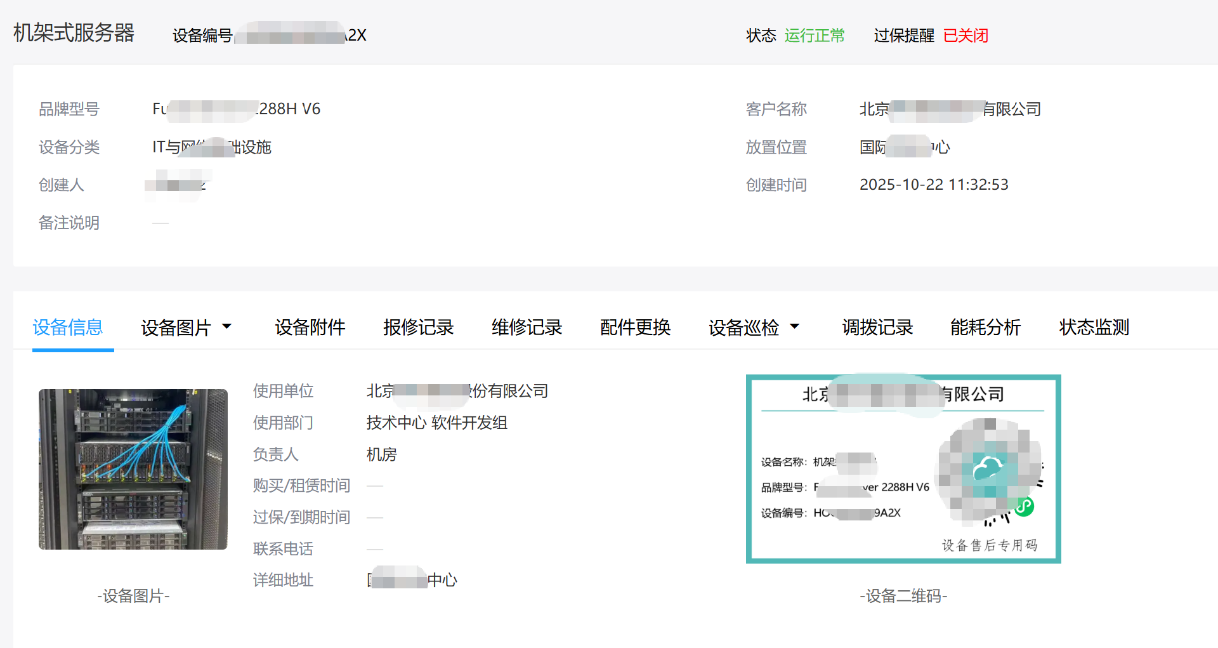Click the 运行正常 status text
The height and width of the screenshot is (648, 1218).
815,36
